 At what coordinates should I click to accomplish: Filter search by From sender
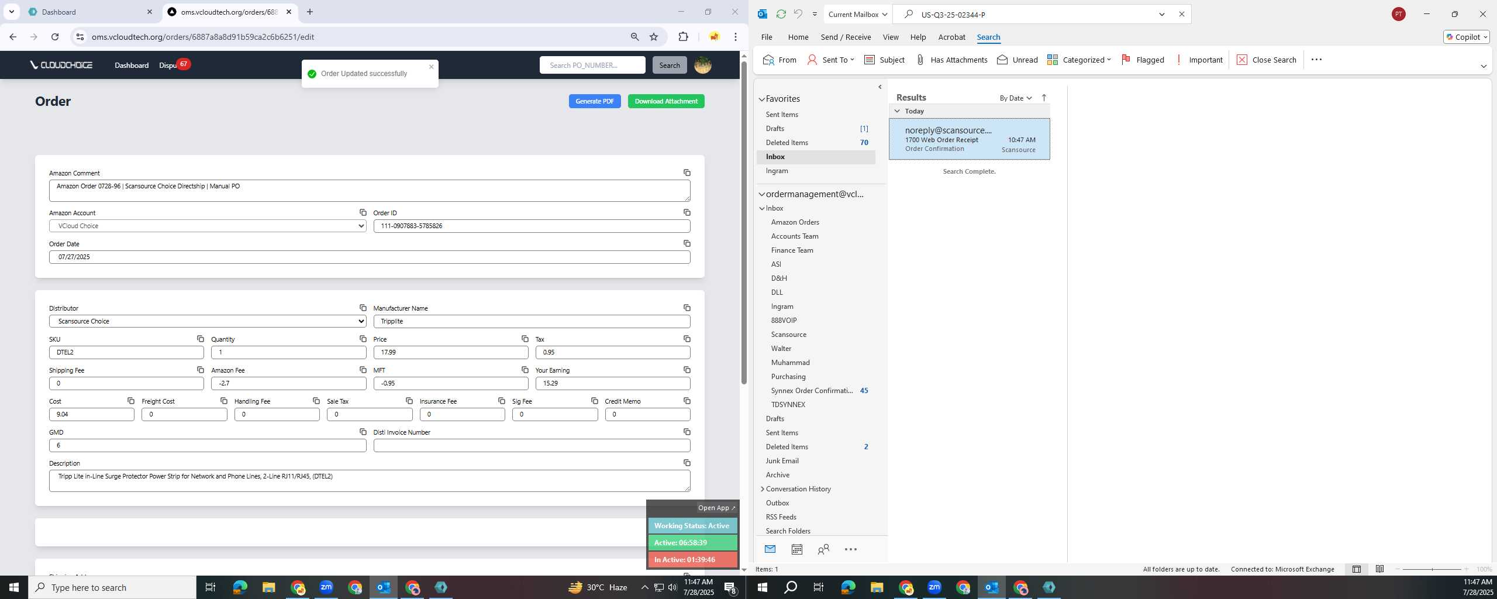coord(779,60)
